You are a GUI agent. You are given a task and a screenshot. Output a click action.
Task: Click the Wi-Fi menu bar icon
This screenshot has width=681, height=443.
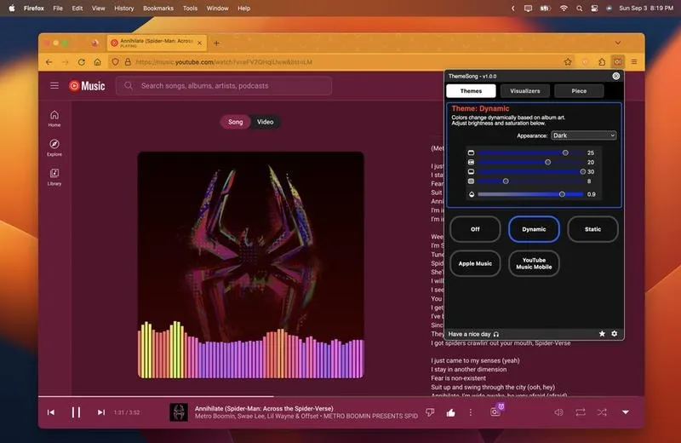point(564,9)
